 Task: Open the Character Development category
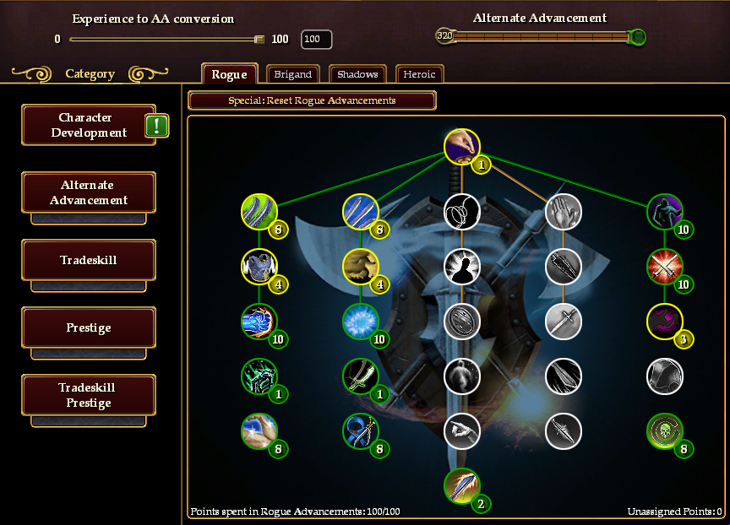click(x=89, y=125)
